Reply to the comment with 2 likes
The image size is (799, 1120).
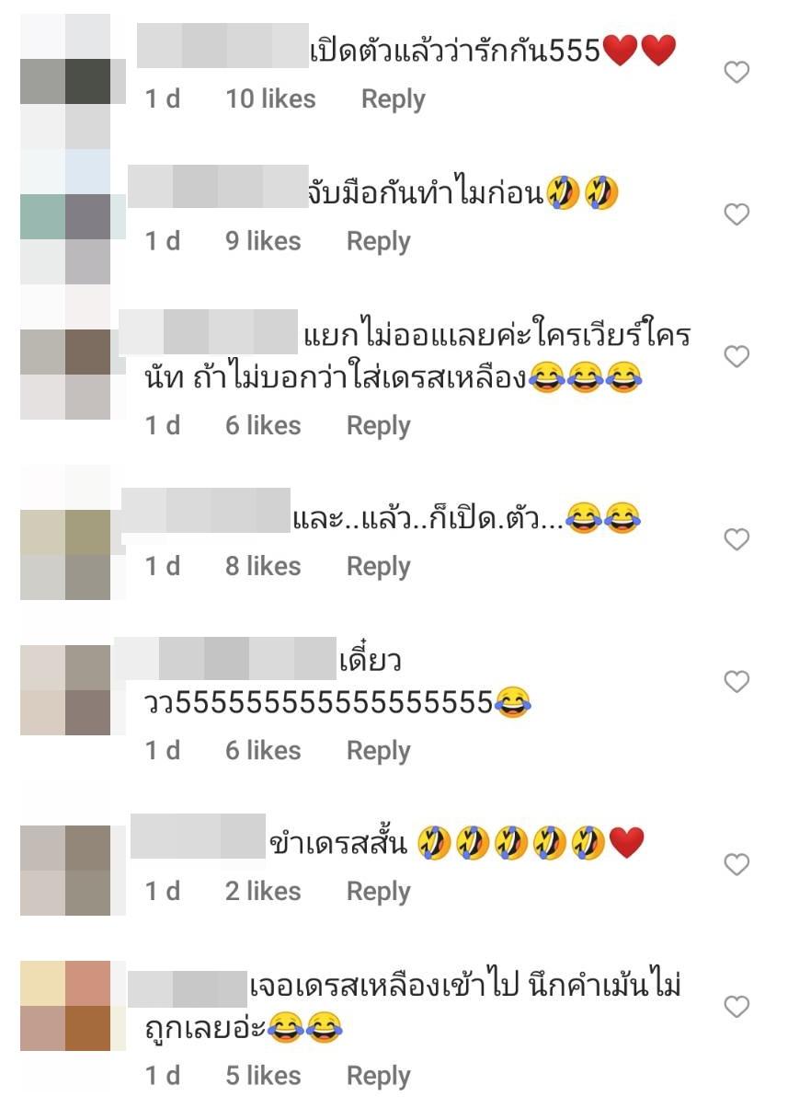(378, 891)
